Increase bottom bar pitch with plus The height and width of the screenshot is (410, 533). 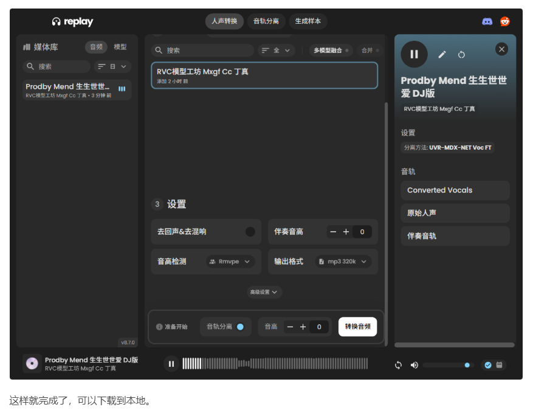coord(303,327)
